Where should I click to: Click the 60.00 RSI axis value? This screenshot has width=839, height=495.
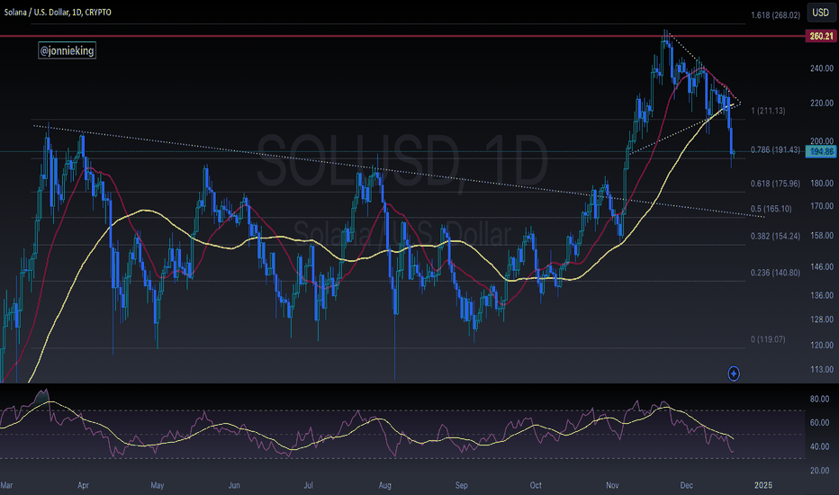(820, 423)
